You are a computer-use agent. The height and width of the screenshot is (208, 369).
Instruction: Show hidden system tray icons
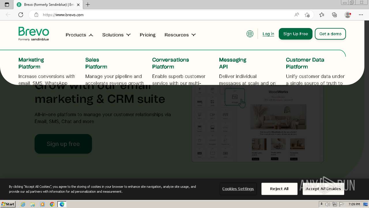click(x=321, y=204)
